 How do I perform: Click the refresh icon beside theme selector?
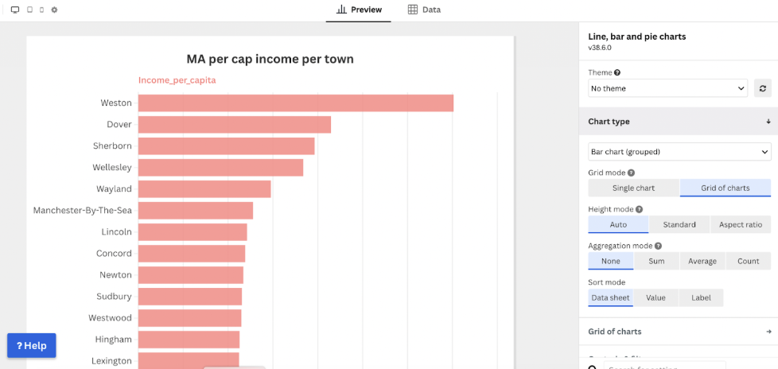762,88
